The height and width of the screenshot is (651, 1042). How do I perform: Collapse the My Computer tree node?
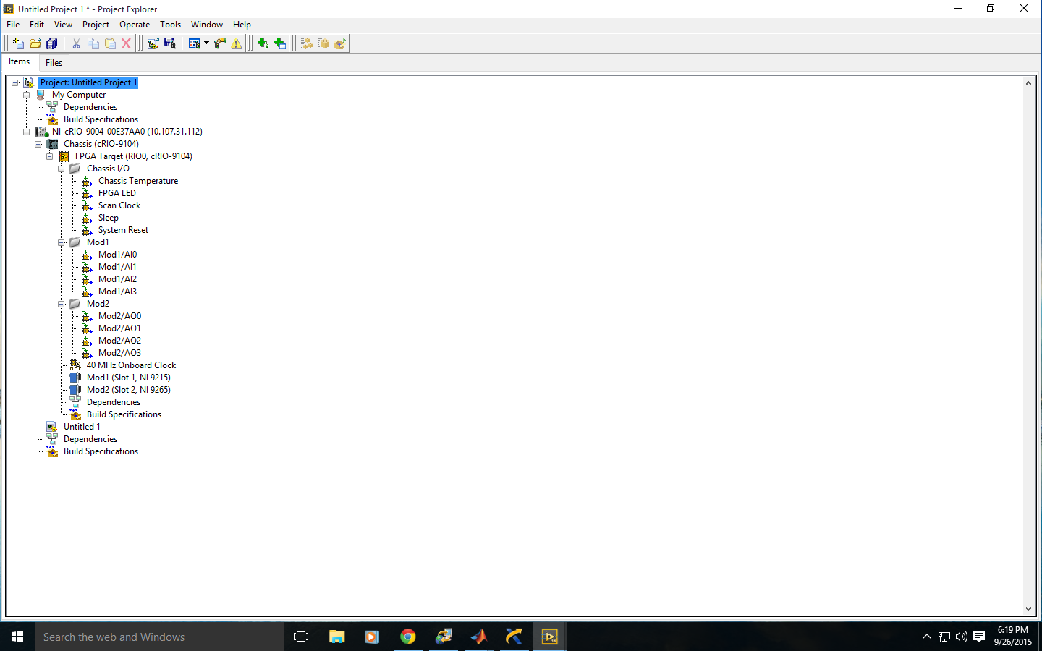click(x=27, y=95)
